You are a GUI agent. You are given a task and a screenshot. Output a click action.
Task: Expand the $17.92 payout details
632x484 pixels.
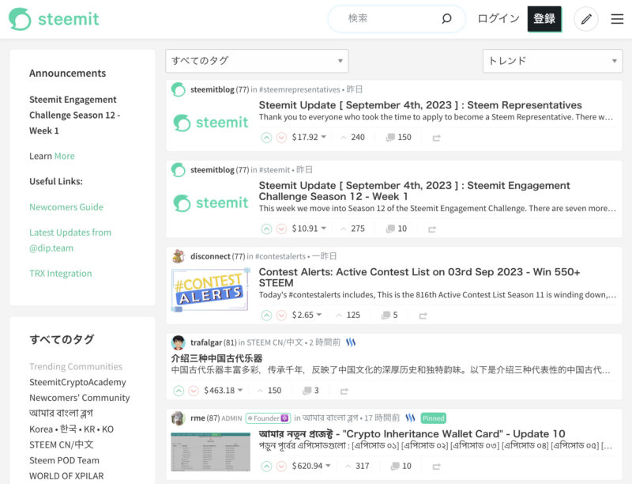pyautogui.click(x=309, y=137)
